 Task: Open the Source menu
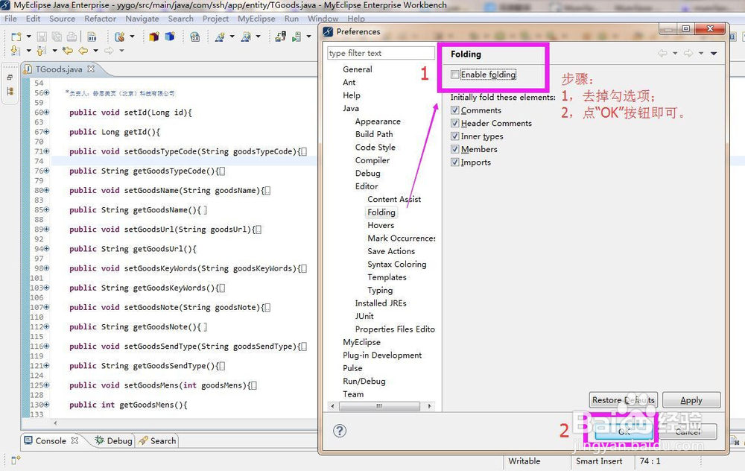[63, 19]
